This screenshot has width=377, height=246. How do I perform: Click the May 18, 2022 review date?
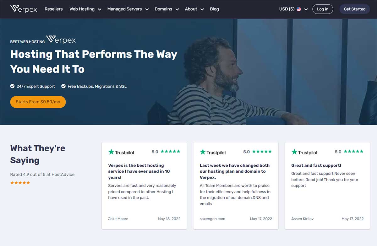169,219
